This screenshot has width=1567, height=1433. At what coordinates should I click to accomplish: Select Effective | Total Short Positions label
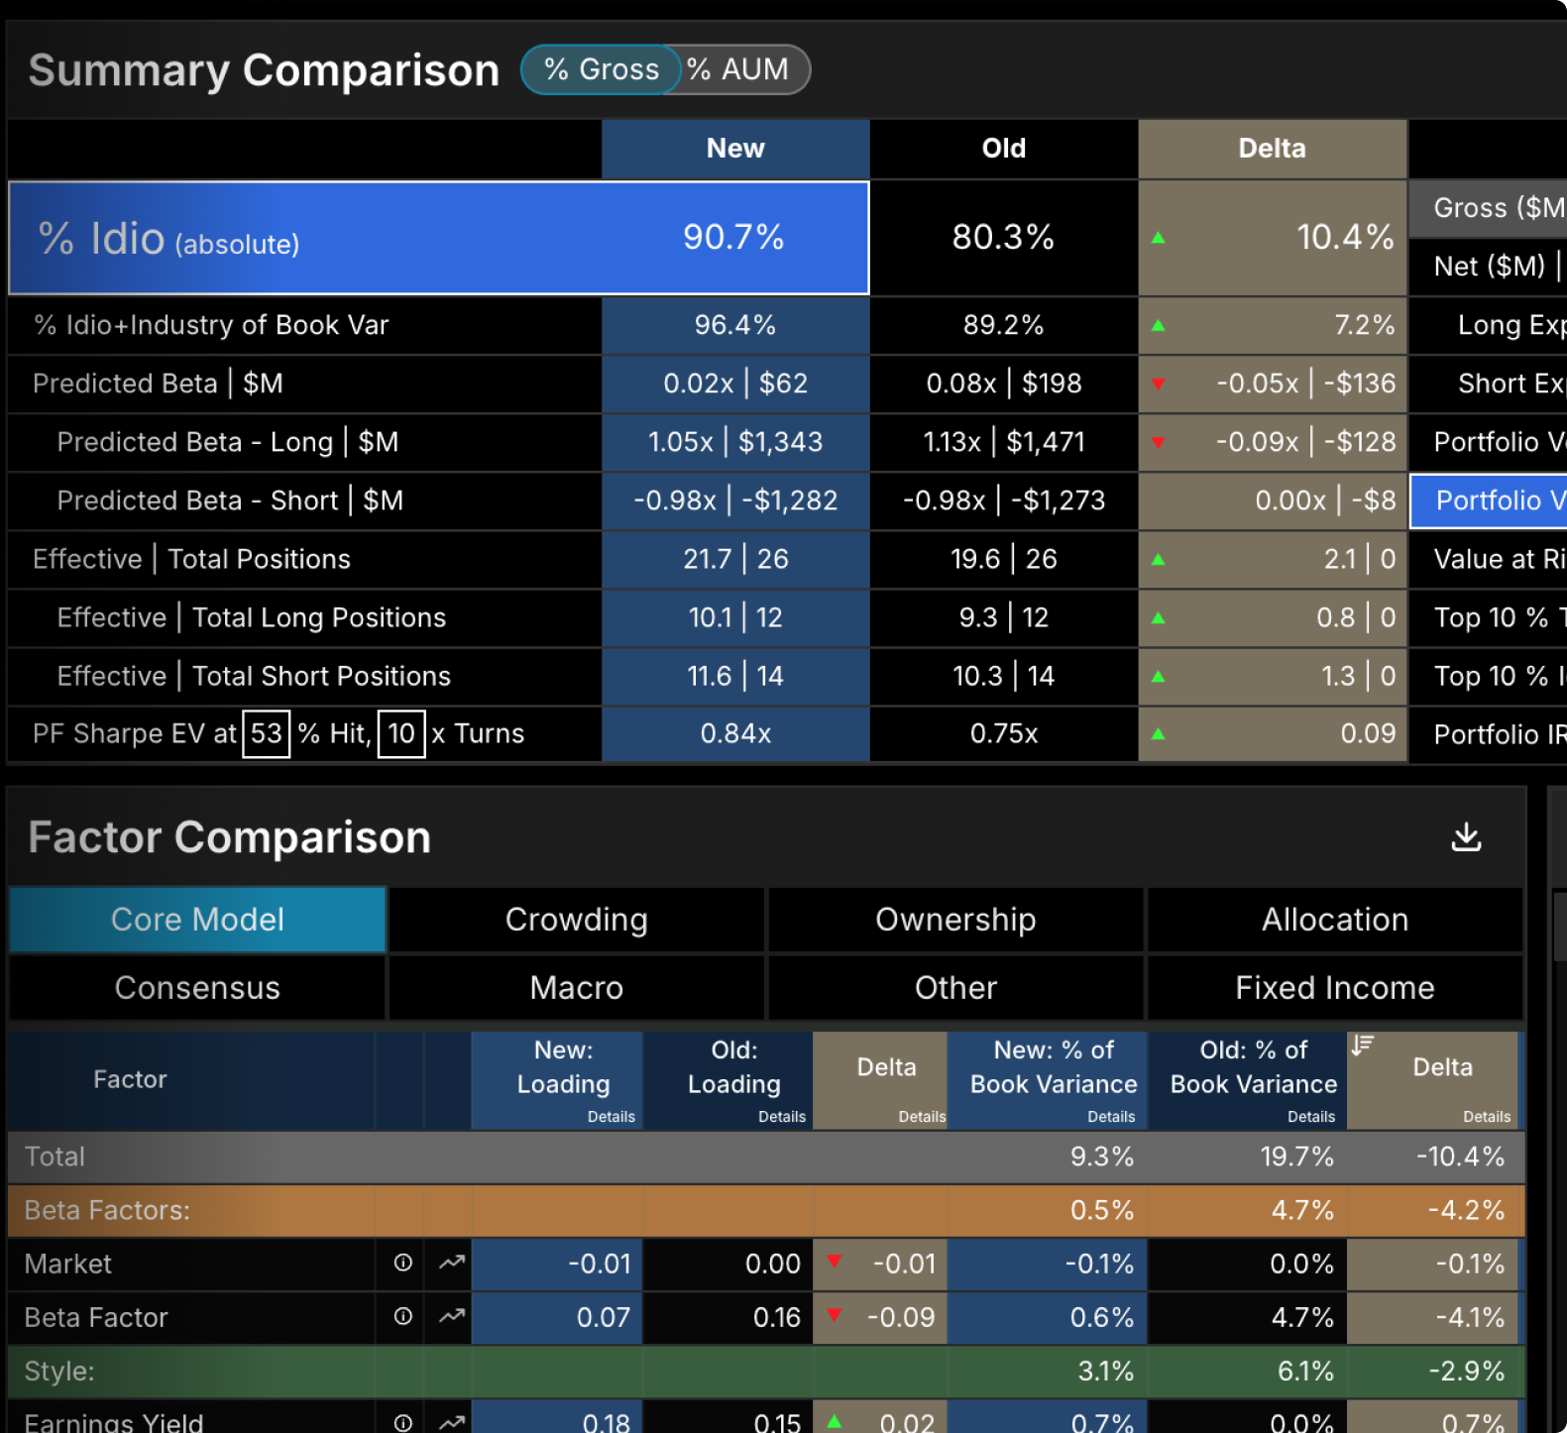pyautogui.click(x=254, y=676)
